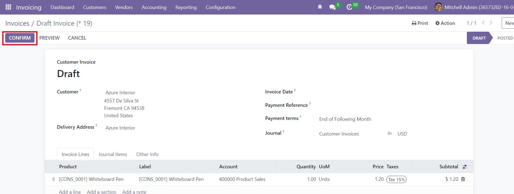514x194 pixels.
Task: Click the Customer field Azure Interior
Action: pyautogui.click(x=120, y=93)
